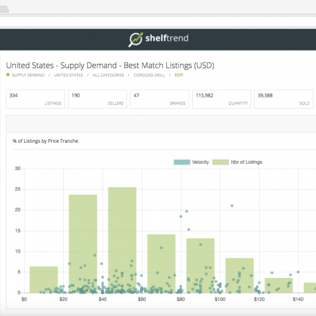Screen dimensions: 316x316
Task: Click the $100 x-axis label
Action: tap(220, 299)
